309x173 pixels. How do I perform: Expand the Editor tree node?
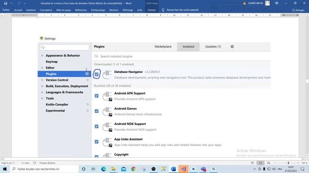(x=42, y=68)
